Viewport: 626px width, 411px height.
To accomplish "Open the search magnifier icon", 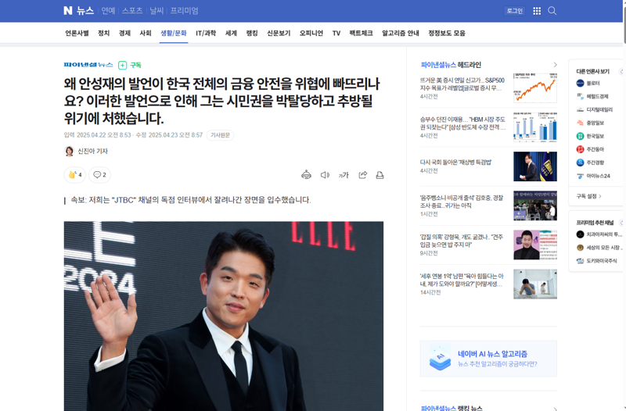I will (x=552, y=11).
